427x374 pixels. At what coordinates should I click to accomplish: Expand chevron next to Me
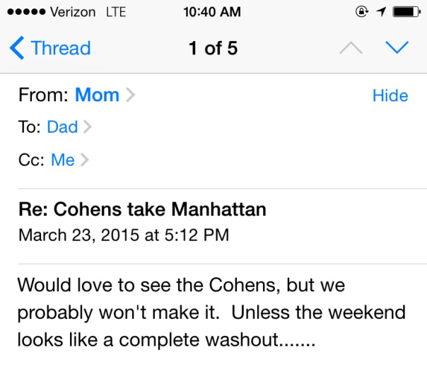pyautogui.click(x=84, y=160)
